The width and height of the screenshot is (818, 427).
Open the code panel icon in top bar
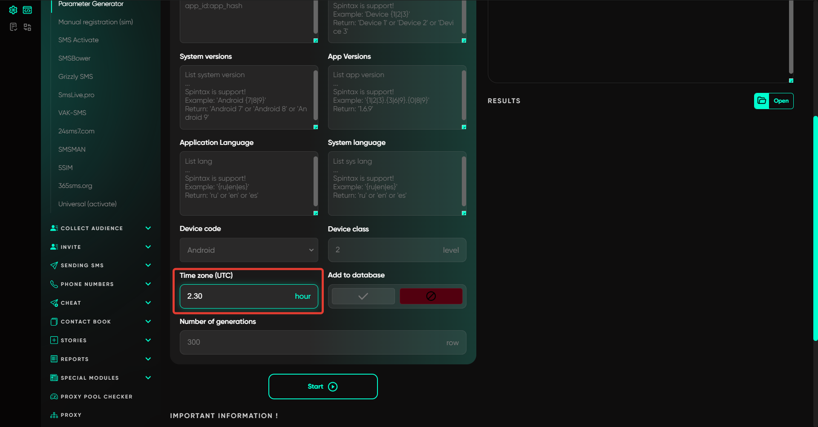[27, 10]
